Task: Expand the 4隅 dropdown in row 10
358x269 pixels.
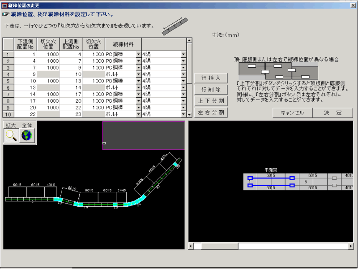Action: [183, 115]
